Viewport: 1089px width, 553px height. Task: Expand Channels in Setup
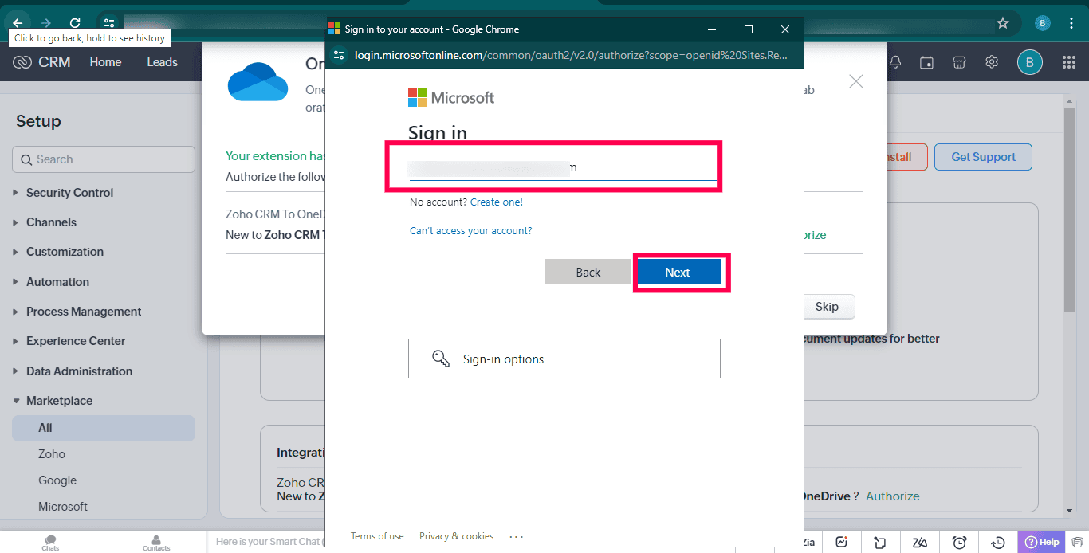click(51, 222)
